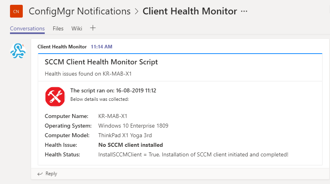Viewport: 330px width, 184px height.
Task: Click 'Windows 10 Enterprise 1809' value
Action: coord(133,126)
